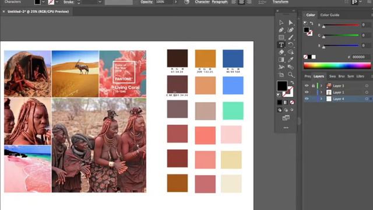This screenshot has width=373, height=210.
Task: Expand Layer 1 contents arrow
Action: tap(321, 92)
